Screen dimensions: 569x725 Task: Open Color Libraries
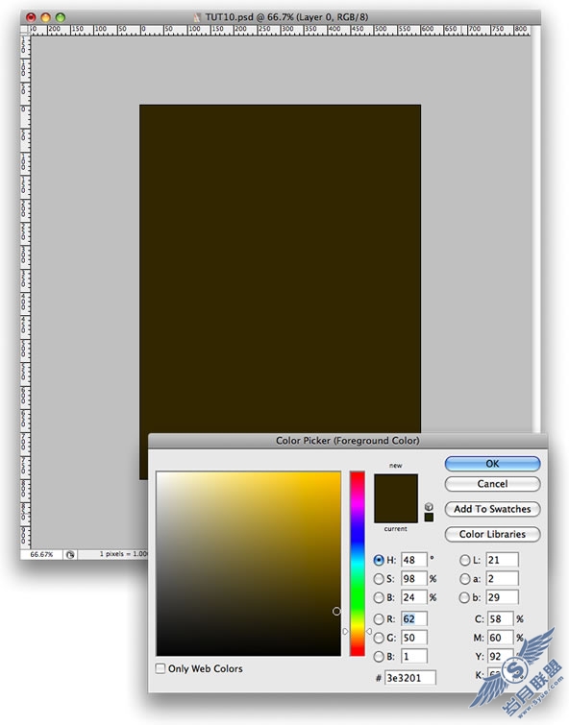(492, 534)
